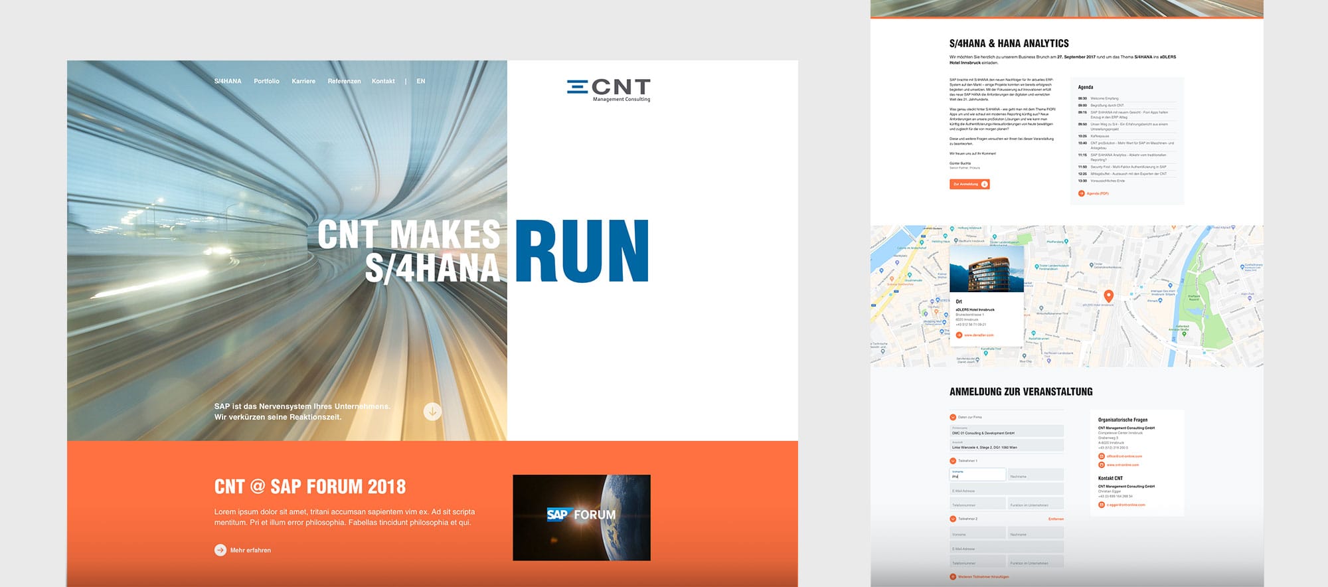
Task: Click the CNT Management Consulting logo
Action: pos(609,90)
